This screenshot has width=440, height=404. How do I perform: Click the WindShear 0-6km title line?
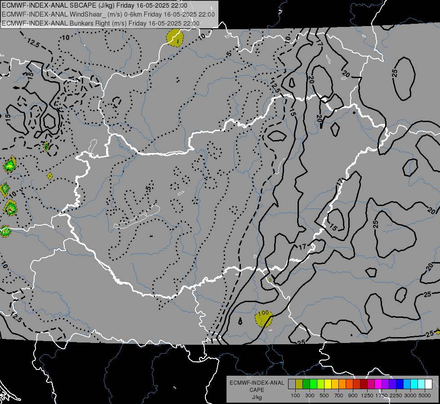pos(108,14)
